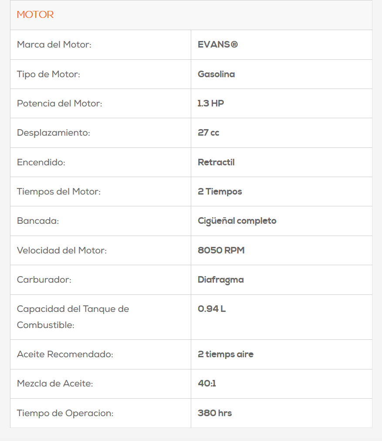This screenshot has width=382, height=441.
Task: Select the 27 cc displacement value
Action: pos(208,133)
